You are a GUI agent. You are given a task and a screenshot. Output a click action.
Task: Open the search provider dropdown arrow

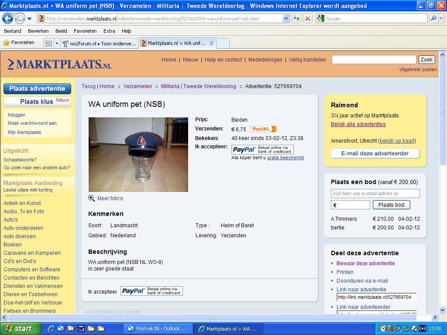(441, 18)
